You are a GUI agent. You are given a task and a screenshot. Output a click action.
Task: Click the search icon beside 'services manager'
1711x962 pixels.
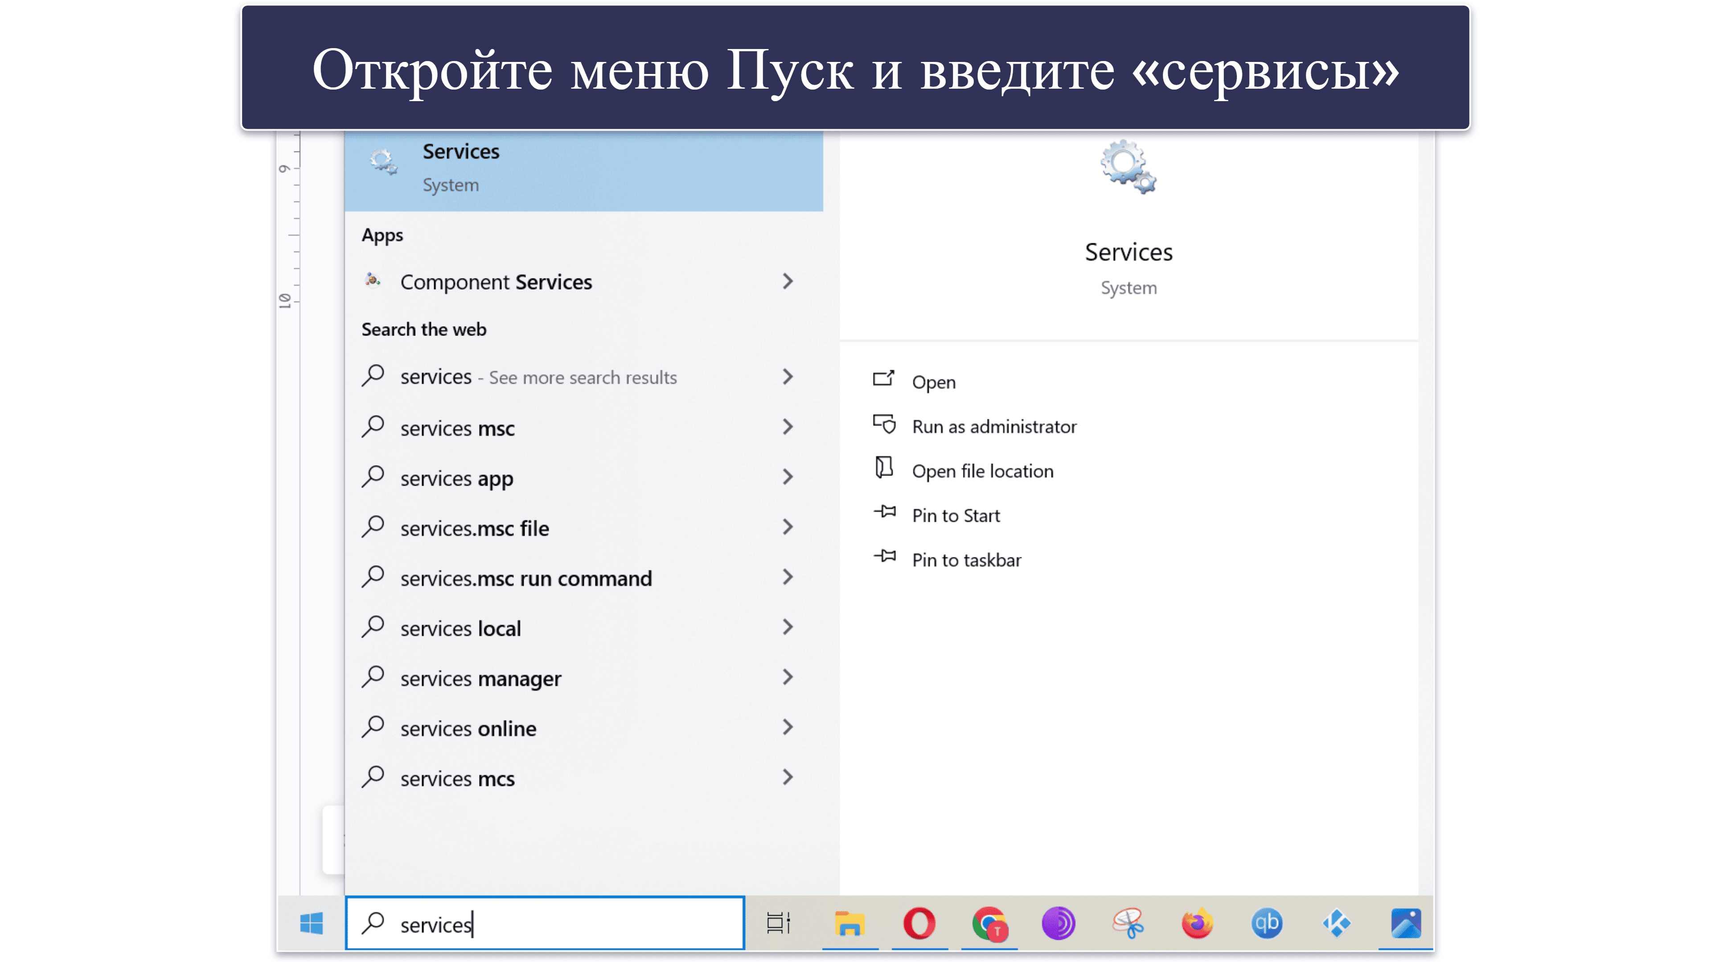373,677
